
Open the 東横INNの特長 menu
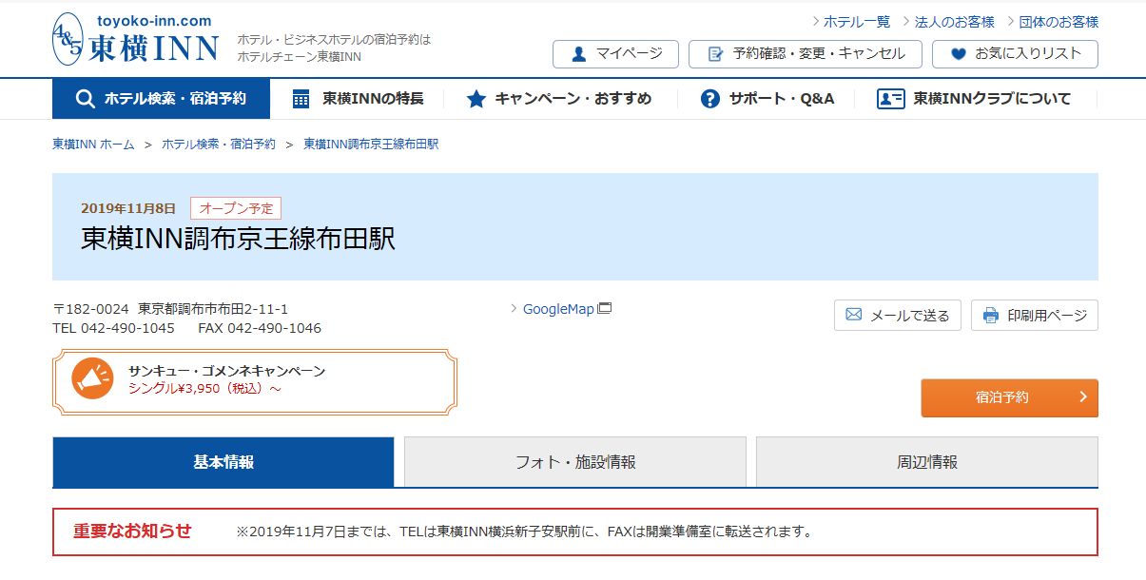tap(359, 99)
